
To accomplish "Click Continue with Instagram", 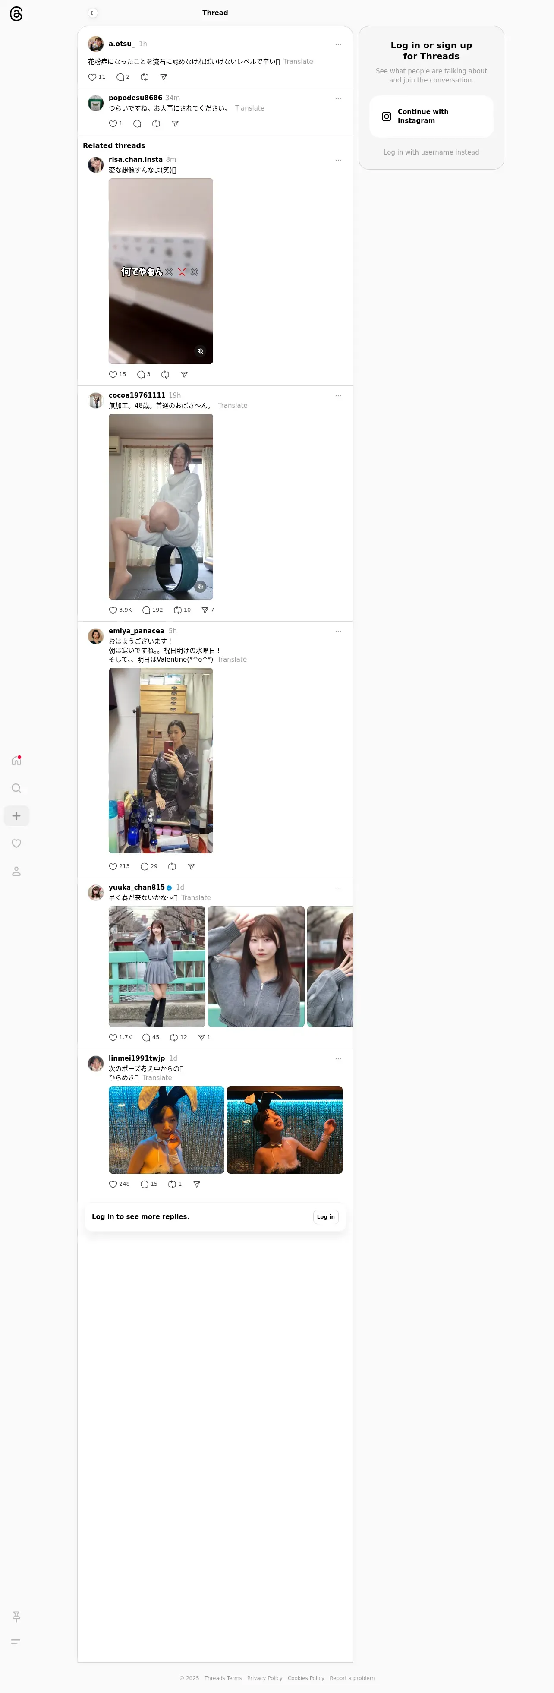I will [x=431, y=116].
